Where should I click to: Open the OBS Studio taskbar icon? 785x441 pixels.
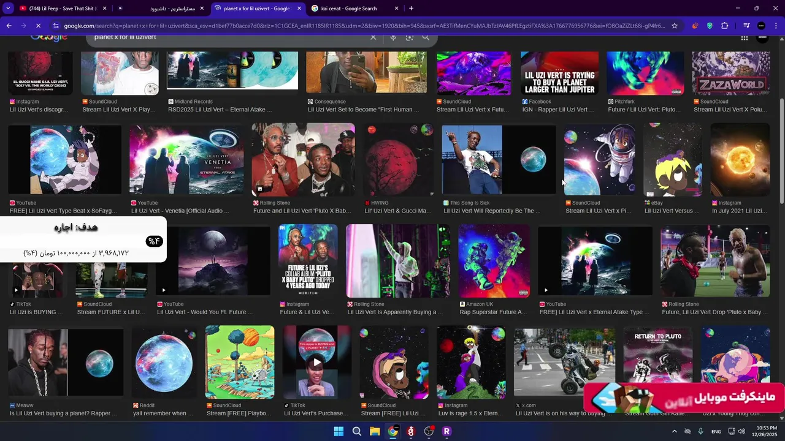[429, 431]
